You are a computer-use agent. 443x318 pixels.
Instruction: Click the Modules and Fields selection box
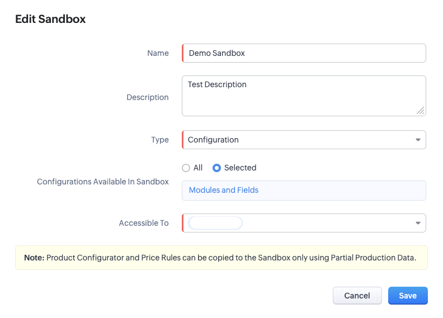click(304, 191)
